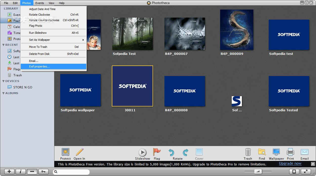Click the single-photo view button at bottom right
The image size is (316, 176).
(x=294, y=171)
